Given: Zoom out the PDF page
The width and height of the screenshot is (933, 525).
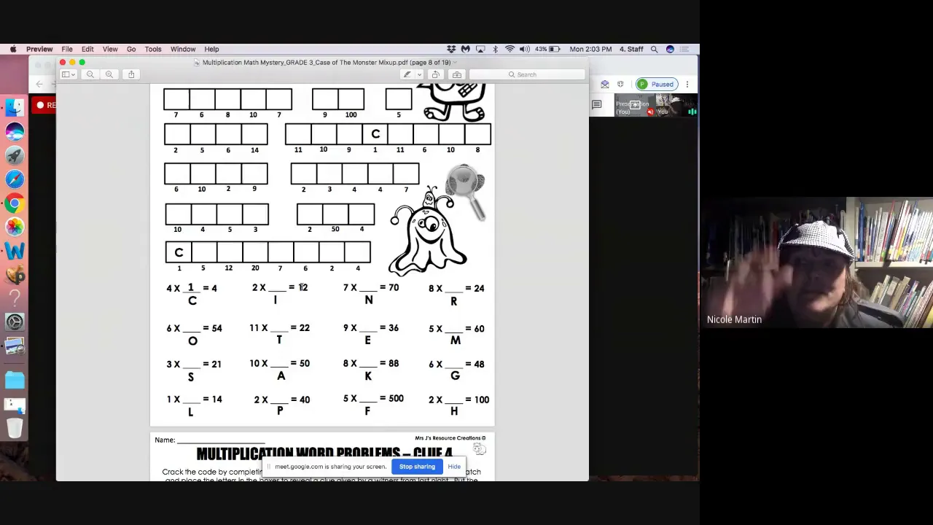Looking at the screenshot, I should coord(90,74).
